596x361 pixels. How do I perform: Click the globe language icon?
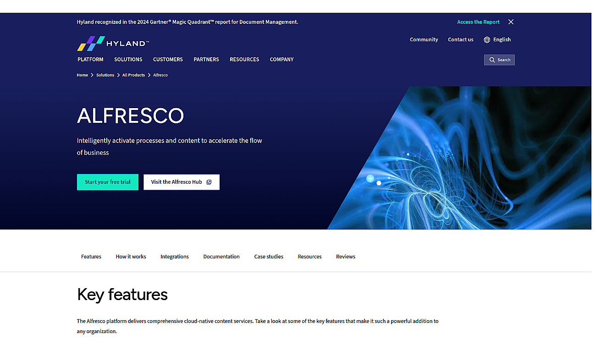click(x=487, y=40)
